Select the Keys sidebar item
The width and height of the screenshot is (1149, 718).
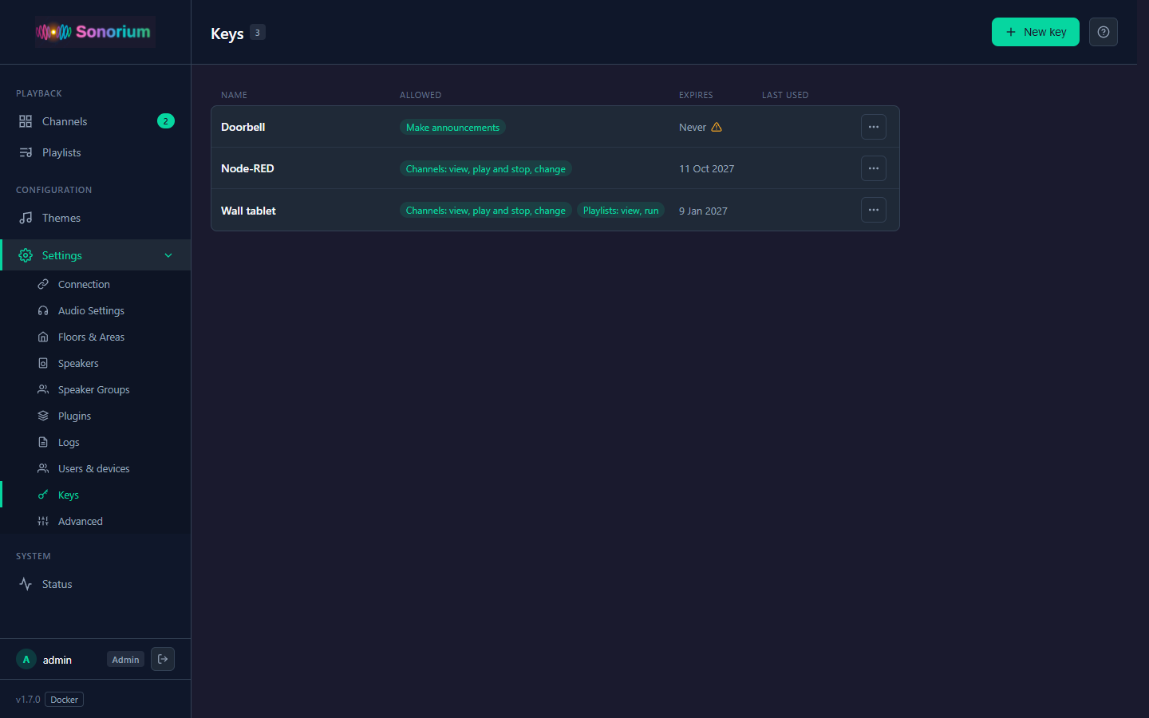click(x=96, y=495)
